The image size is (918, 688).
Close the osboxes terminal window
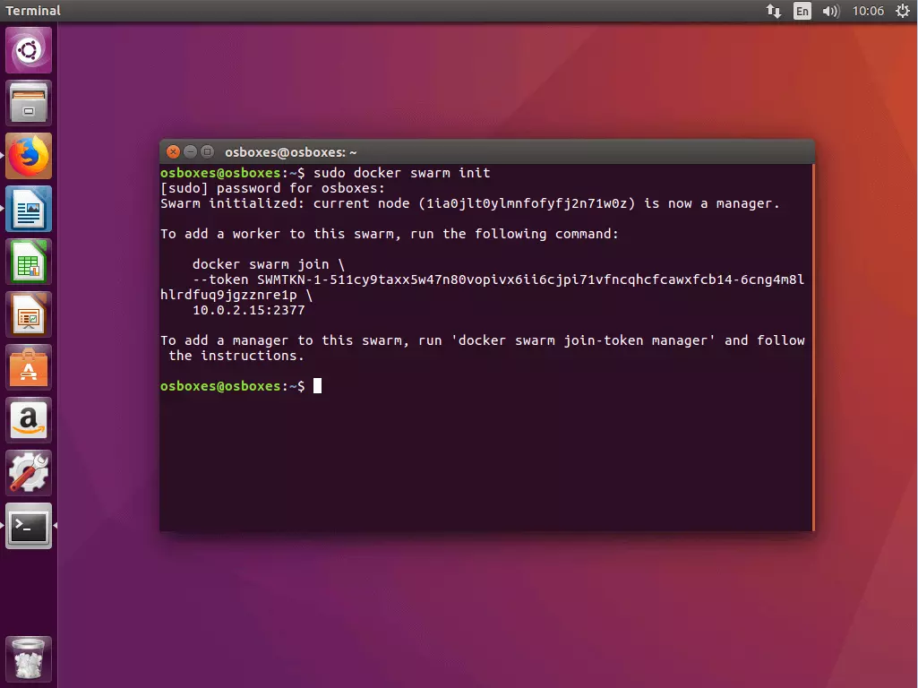173,151
